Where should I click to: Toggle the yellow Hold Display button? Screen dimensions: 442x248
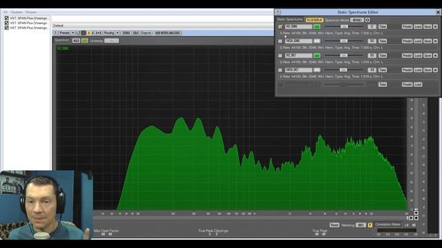(314, 20)
